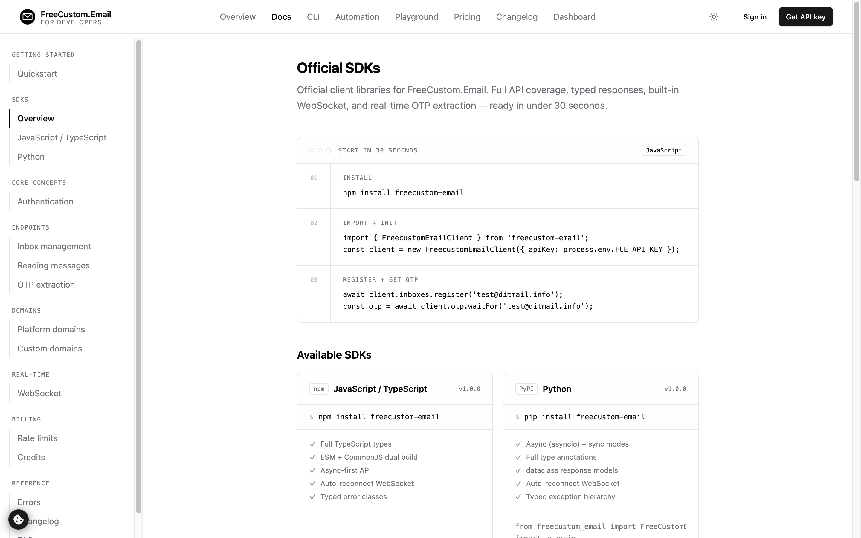861x538 pixels.
Task: Click the FreeCustom.Email envelope logo
Action: (x=27, y=17)
